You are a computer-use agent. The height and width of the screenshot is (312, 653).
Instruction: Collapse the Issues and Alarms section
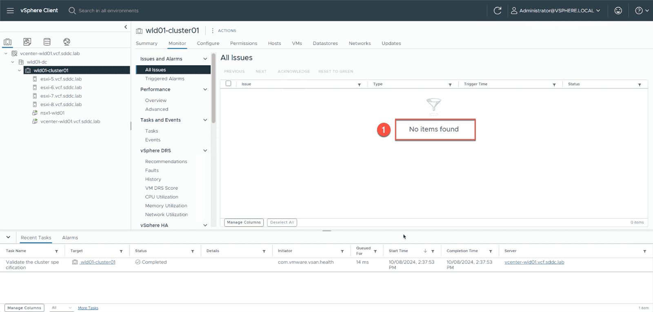[x=205, y=59]
